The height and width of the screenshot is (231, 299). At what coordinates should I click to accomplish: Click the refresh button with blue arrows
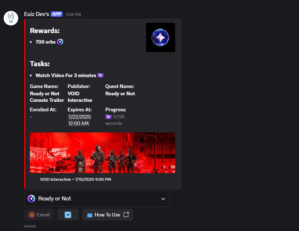point(68,215)
